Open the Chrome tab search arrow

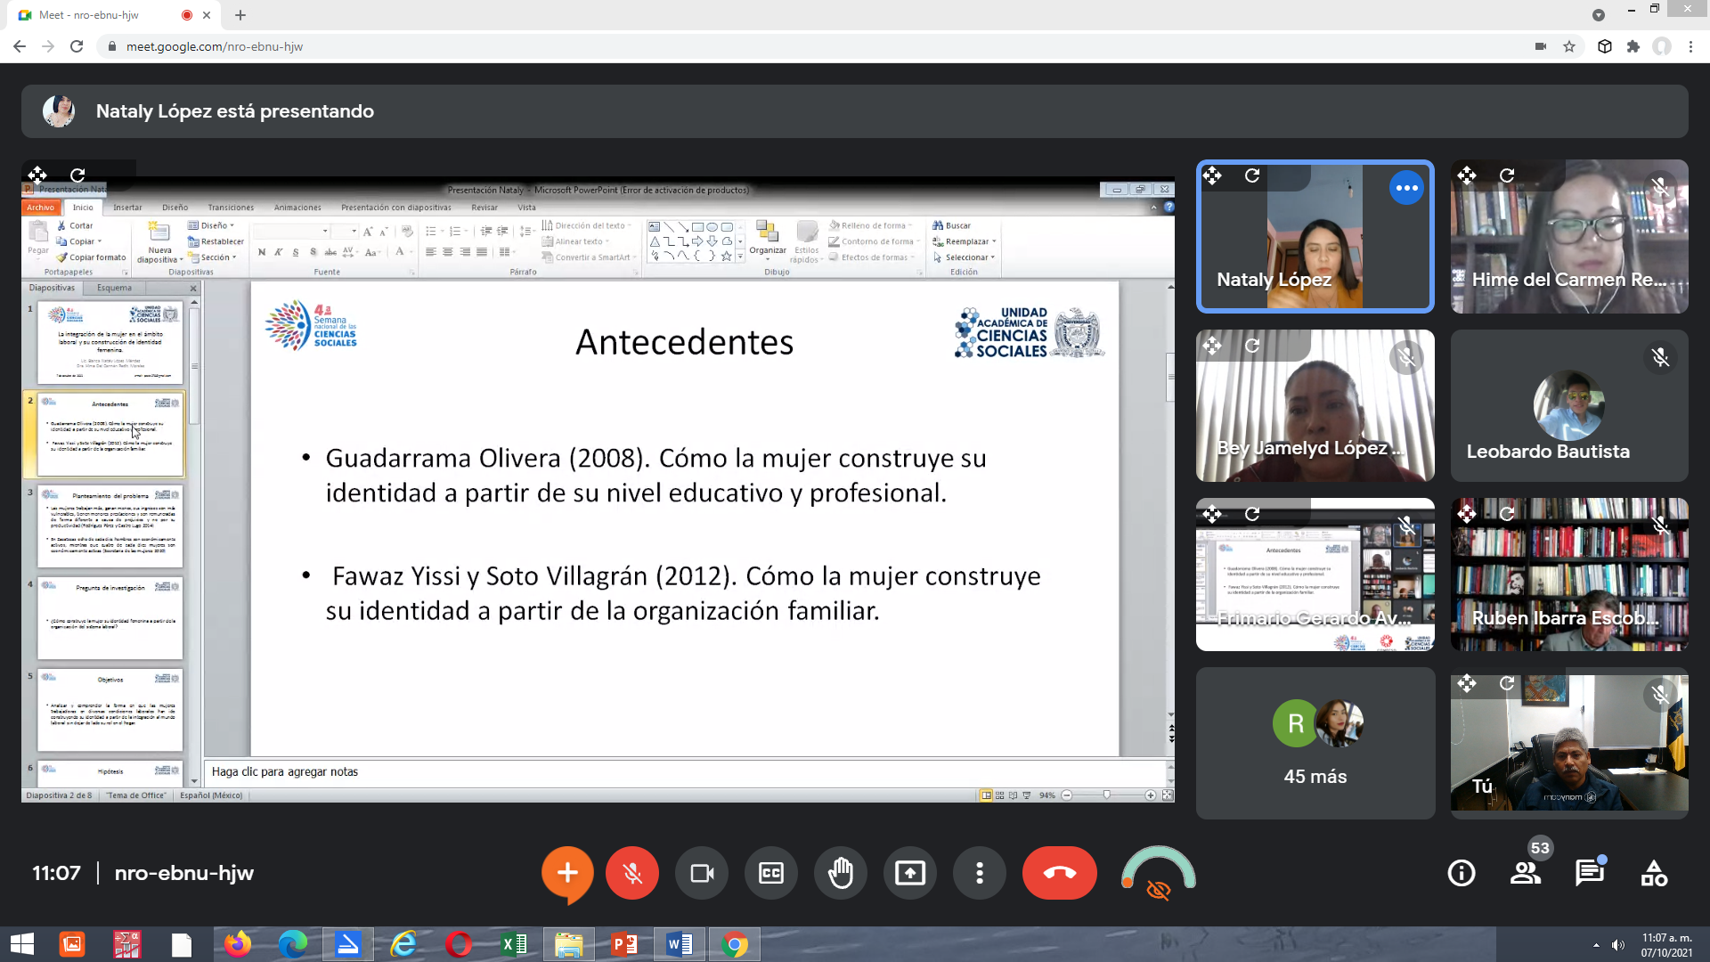point(1599,15)
